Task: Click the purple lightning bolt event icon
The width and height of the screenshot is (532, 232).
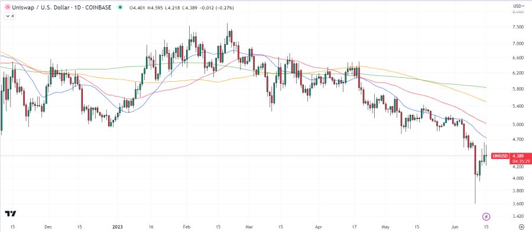Action: coord(486,217)
